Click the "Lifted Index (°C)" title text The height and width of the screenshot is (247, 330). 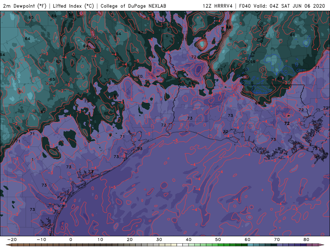73,6
